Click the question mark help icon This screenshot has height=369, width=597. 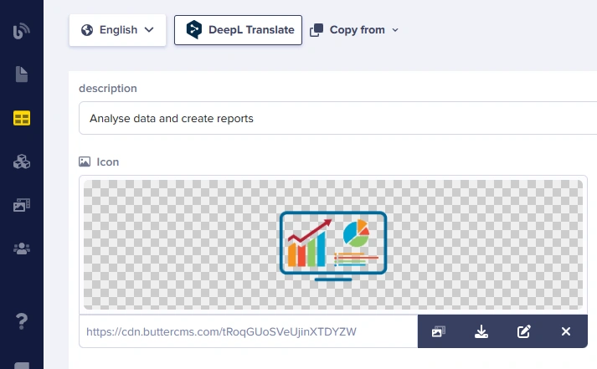pyautogui.click(x=21, y=320)
